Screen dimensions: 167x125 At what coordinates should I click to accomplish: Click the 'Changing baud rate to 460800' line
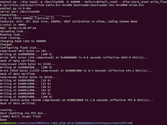coord(23,41)
